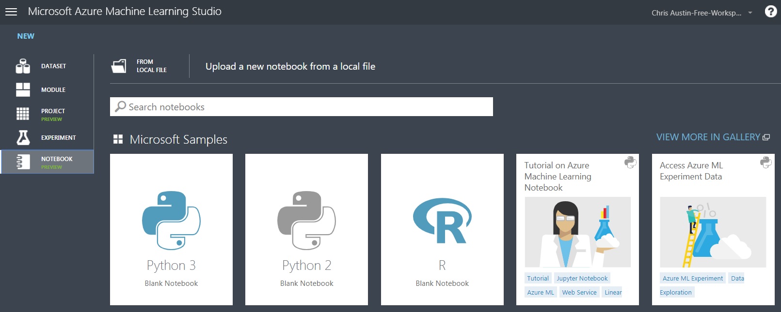The height and width of the screenshot is (312, 781).
Task: Click the gray Python 2 logo
Action: tap(306, 220)
